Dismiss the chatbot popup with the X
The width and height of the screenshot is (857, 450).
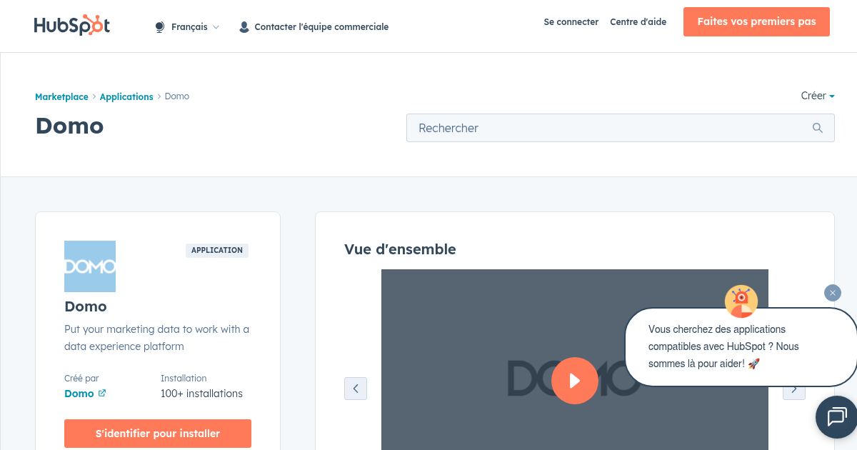pyautogui.click(x=833, y=293)
